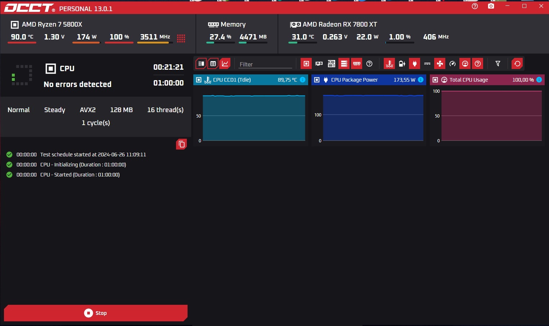Click the elapsed time 00:21:21
549x326 pixels.
168,67
